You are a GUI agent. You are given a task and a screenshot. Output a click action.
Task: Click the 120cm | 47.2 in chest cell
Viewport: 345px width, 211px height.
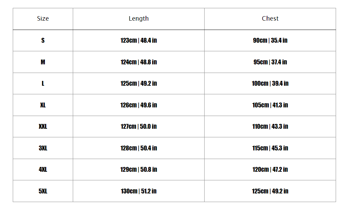point(270,169)
